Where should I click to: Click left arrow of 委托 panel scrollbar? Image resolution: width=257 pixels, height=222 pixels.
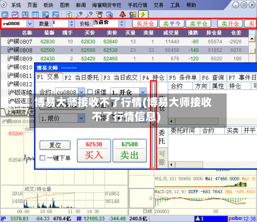coord(171,165)
